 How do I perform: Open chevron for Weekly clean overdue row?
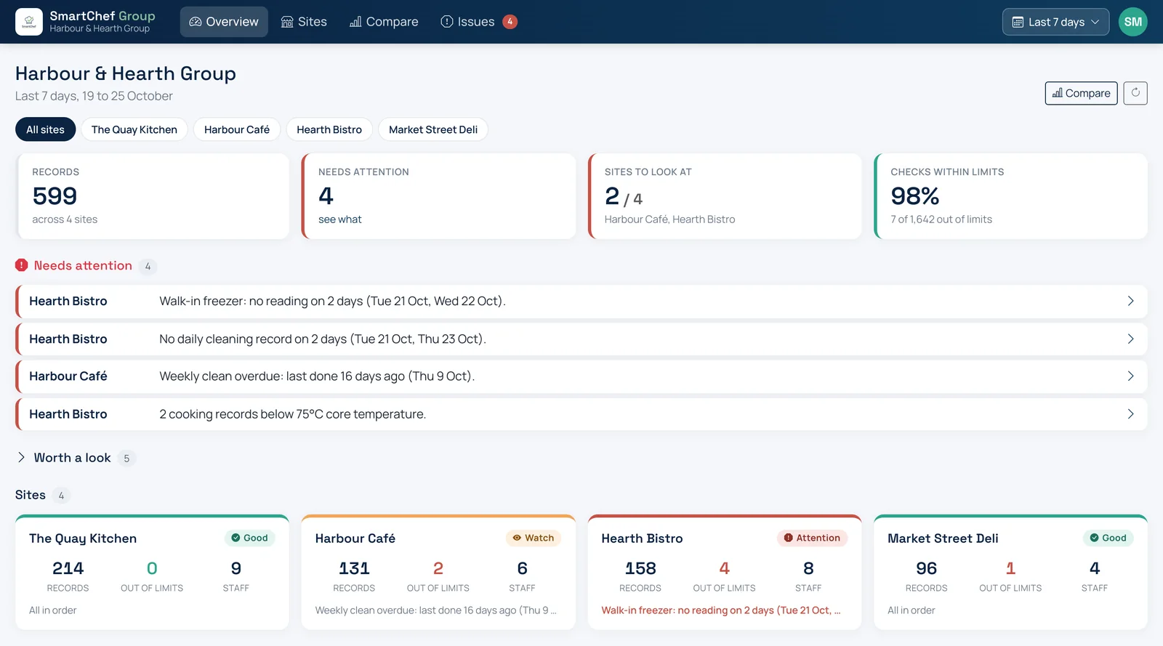pos(1130,376)
